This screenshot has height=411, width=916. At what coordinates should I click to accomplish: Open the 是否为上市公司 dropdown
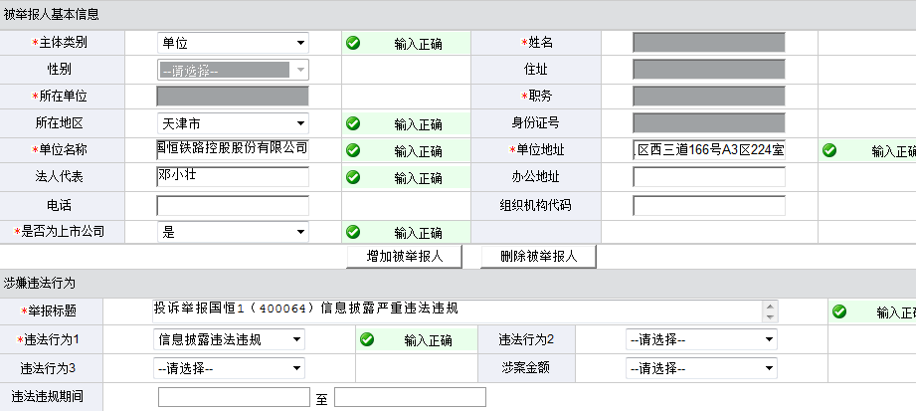click(x=233, y=232)
